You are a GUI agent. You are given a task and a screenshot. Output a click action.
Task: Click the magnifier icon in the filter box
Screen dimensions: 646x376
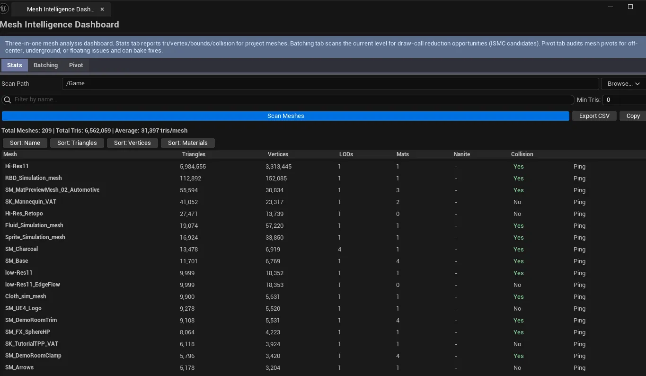[8, 100]
